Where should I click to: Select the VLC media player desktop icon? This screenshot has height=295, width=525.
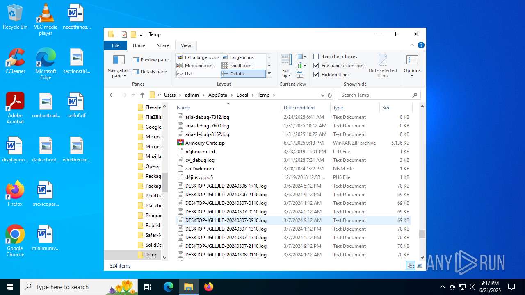46,20
